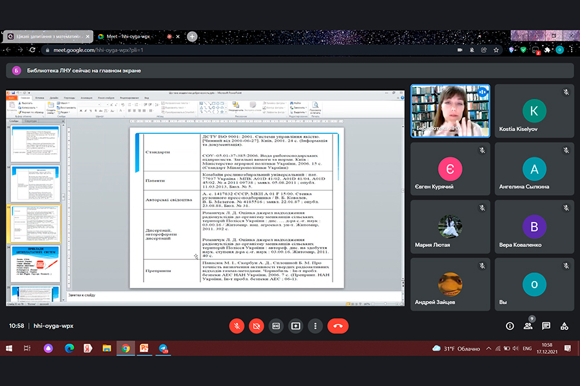
Task: Reload the Meet page
Action: (33, 50)
